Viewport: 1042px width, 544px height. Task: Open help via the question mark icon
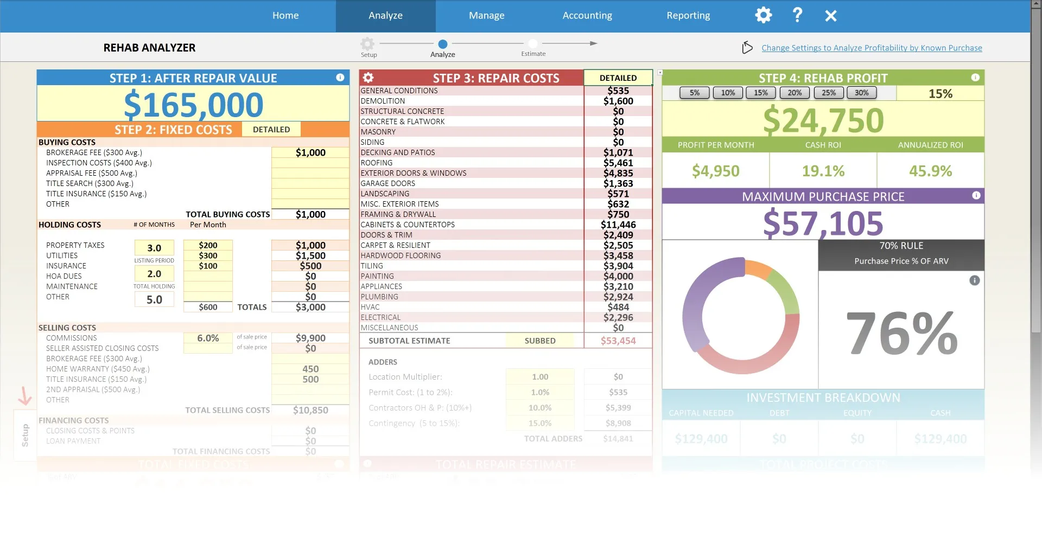pos(797,15)
